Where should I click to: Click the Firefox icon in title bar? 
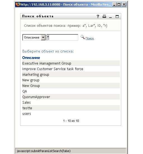[18, 4]
